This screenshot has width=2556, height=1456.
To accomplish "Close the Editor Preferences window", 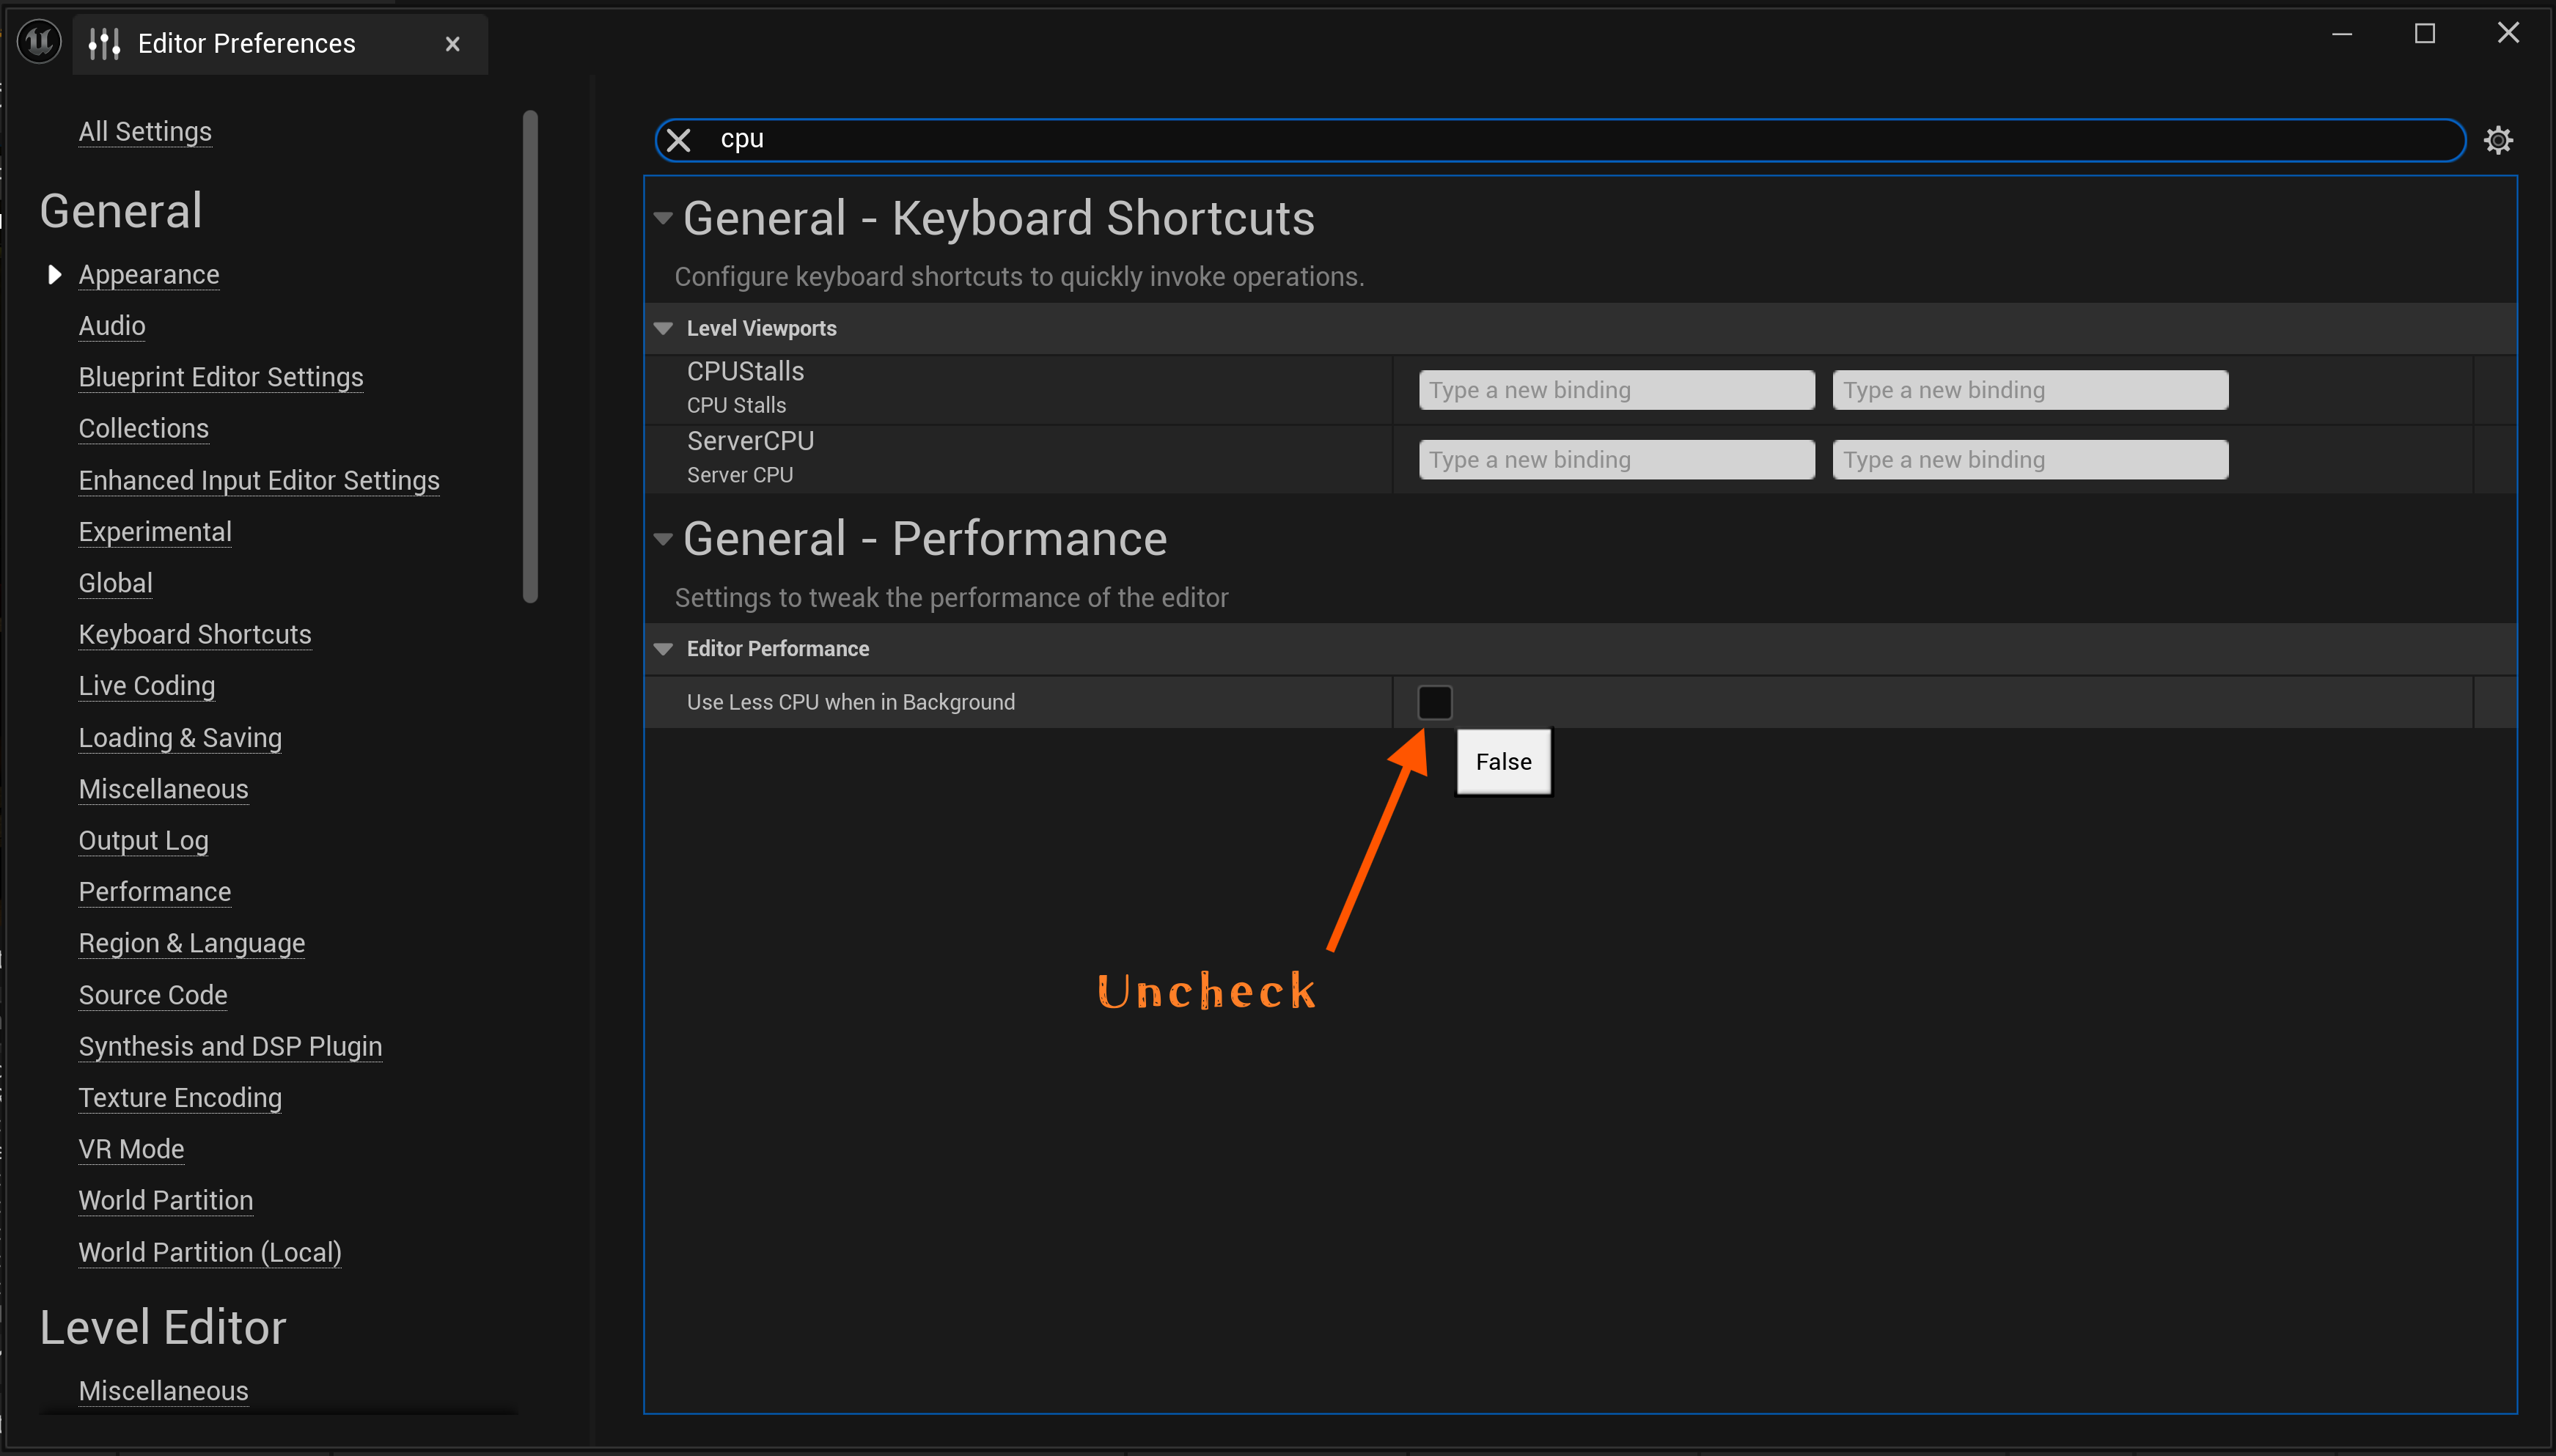I will point(2508,33).
